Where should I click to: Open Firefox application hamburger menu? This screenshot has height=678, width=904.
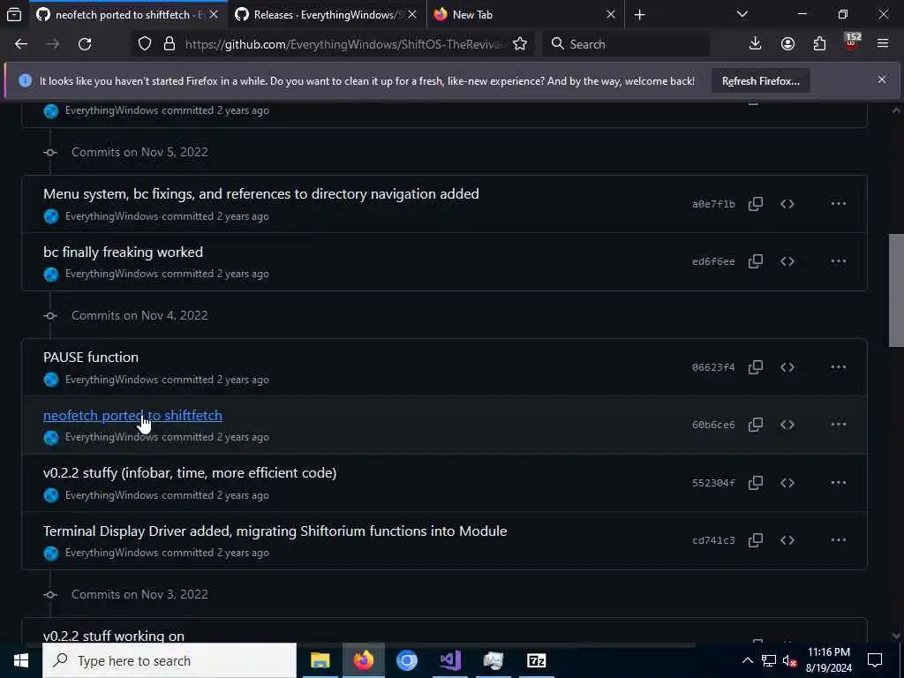[x=883, y=44]
